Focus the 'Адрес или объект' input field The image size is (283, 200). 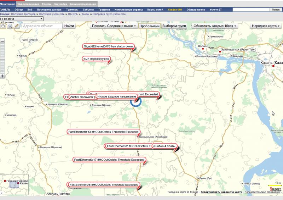(x=42, y=26)
